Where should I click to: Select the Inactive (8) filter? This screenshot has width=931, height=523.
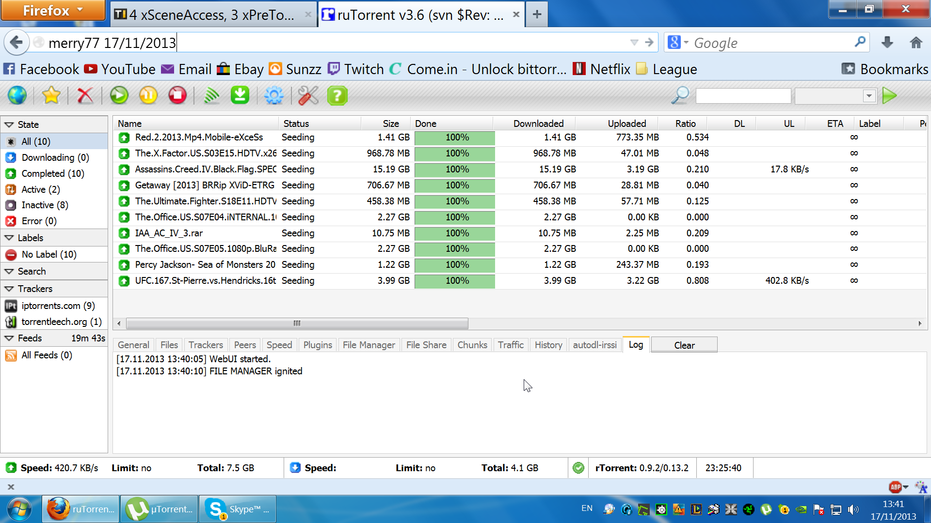[x=54, y=205]
